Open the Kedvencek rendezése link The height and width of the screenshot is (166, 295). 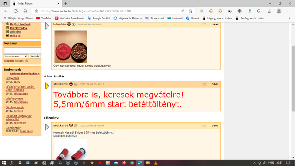point(24,74)
